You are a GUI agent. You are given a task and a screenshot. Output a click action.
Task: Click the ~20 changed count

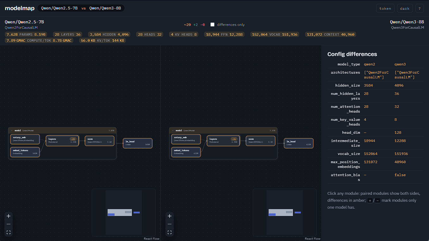point(187,25)
